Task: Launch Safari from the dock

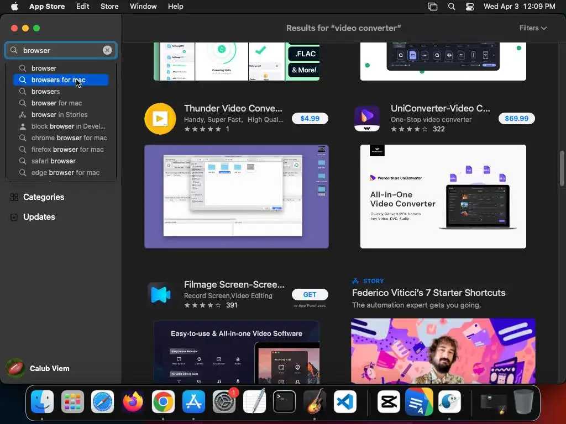Action: coord(102,402)
